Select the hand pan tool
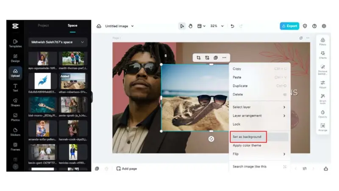The width and height of the screenshot is (339, 191). (x=191, y=26)
